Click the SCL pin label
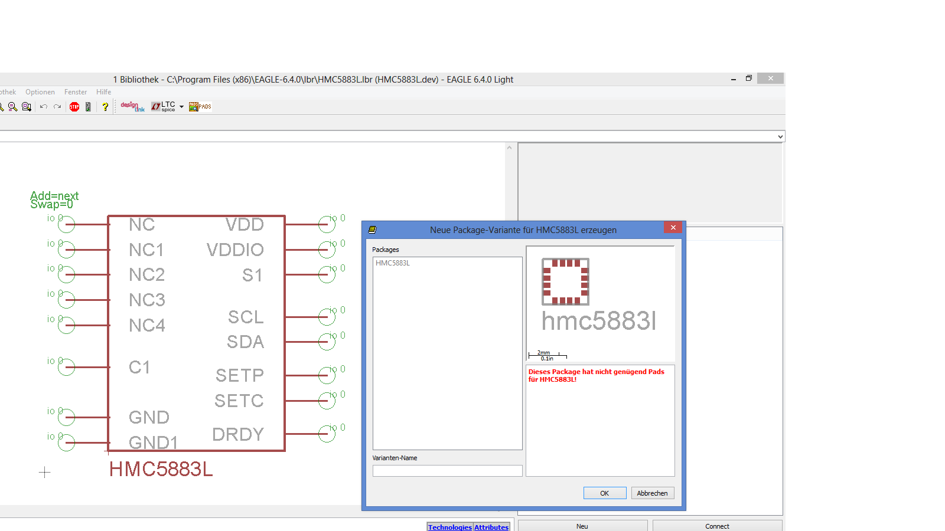The image size is (945, 531). 246,317
